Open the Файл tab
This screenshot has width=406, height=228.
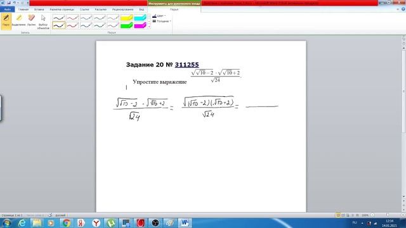7,9
